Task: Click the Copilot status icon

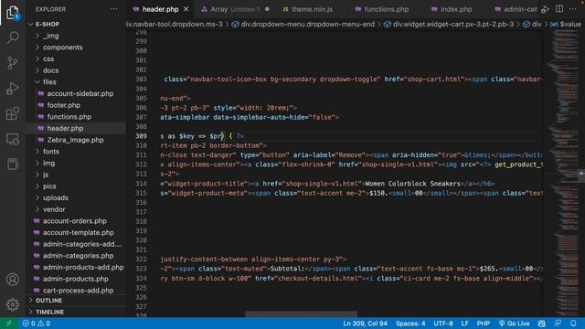Action: (x=542, y=324)
